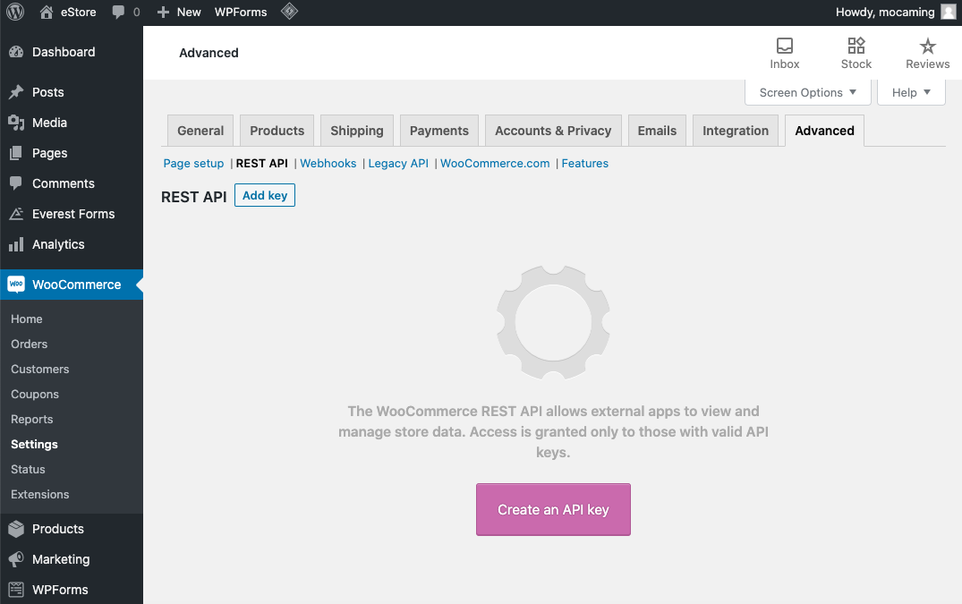This screenshot has height=604, width=962.
Task: Click the WPForms sidebar icon
Action: 17,590
